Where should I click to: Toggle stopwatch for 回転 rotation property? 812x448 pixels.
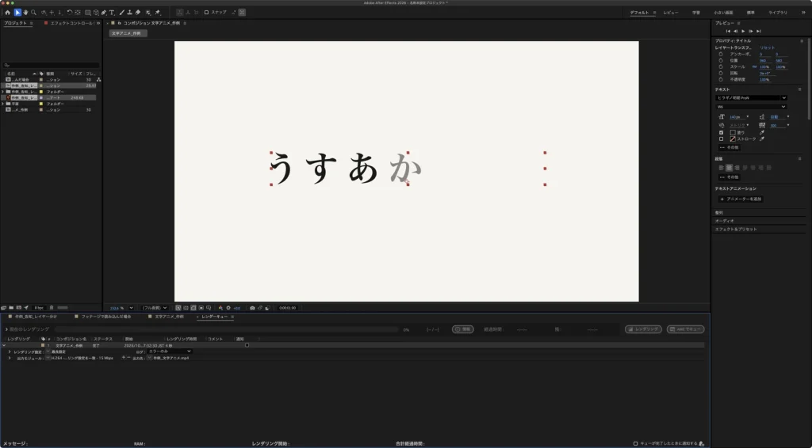pyautogui.click(x=720, y=74)
